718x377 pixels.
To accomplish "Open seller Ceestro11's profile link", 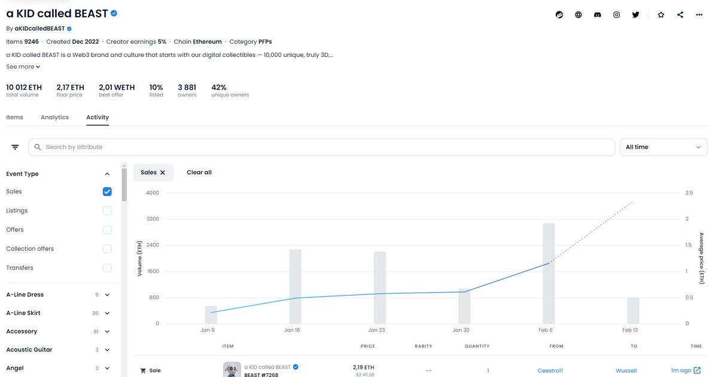I will click(550, 370).
